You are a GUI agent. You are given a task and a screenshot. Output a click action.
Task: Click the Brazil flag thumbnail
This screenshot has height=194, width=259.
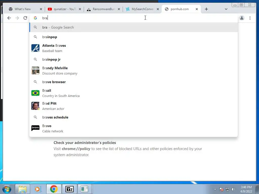tap(35, 93)
